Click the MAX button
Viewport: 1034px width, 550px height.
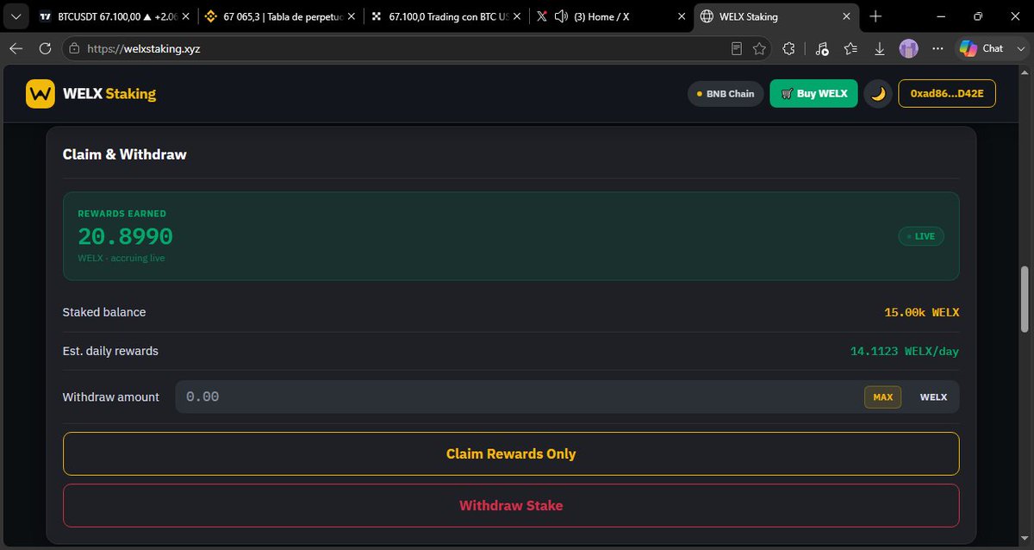pos(883,397)
